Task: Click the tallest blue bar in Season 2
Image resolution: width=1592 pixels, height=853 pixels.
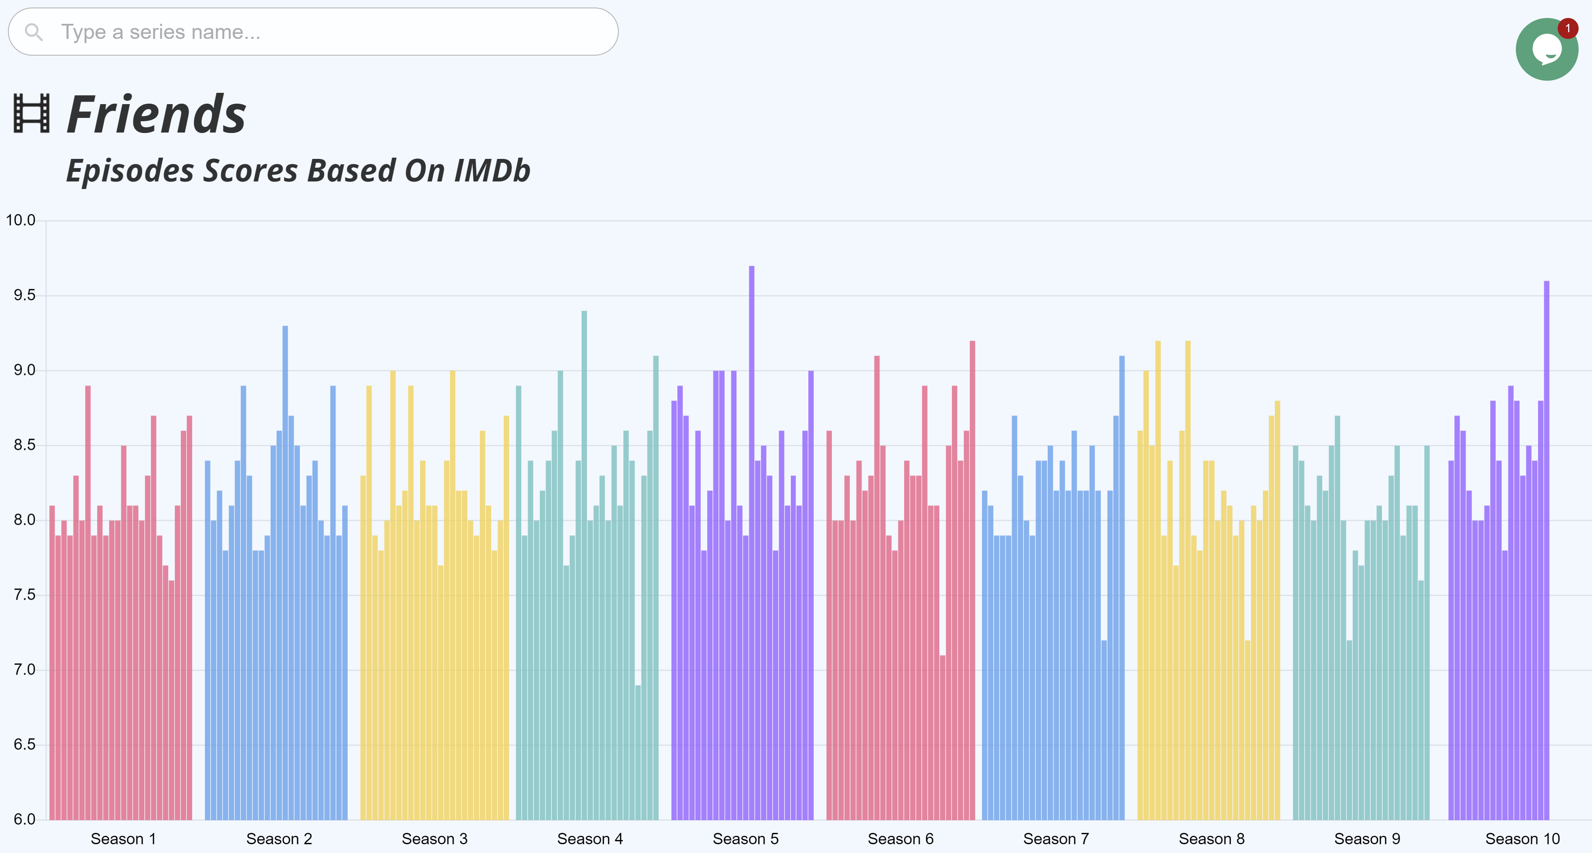Action: point(285,572)
